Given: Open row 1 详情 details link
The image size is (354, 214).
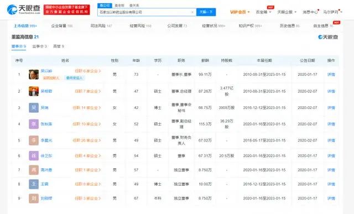Looking at the screenshot, I should pos(331,75).
